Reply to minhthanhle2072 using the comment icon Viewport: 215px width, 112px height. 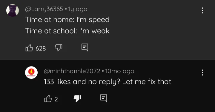[x=104, y=98]
